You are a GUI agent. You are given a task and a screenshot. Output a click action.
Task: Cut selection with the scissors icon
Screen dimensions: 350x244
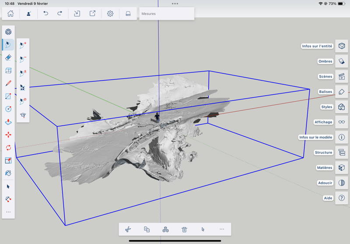tap(128, 229)
